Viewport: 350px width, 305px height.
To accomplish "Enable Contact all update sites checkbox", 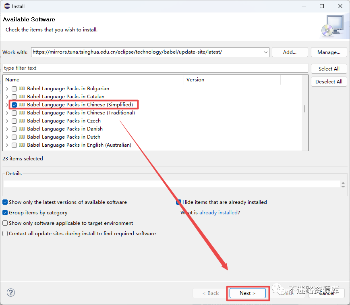I will pyautogui.click(x=5, y=234).
